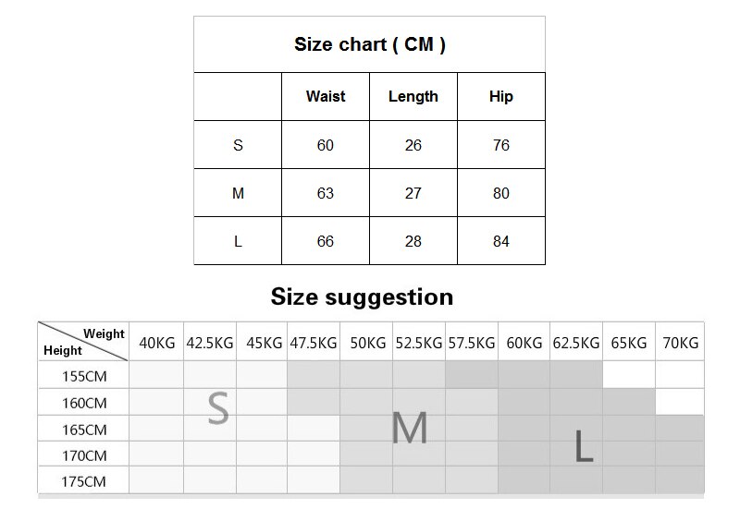The image size is (740, 521).
Task: Select the Length column header
Action: tap(413, 96)
